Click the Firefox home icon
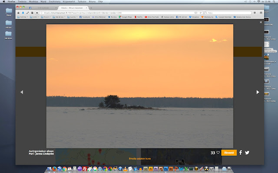278x173 pixels. [18, 13]
